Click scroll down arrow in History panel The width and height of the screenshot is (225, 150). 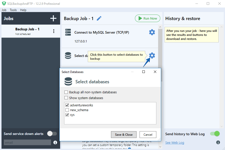point(221,126)
